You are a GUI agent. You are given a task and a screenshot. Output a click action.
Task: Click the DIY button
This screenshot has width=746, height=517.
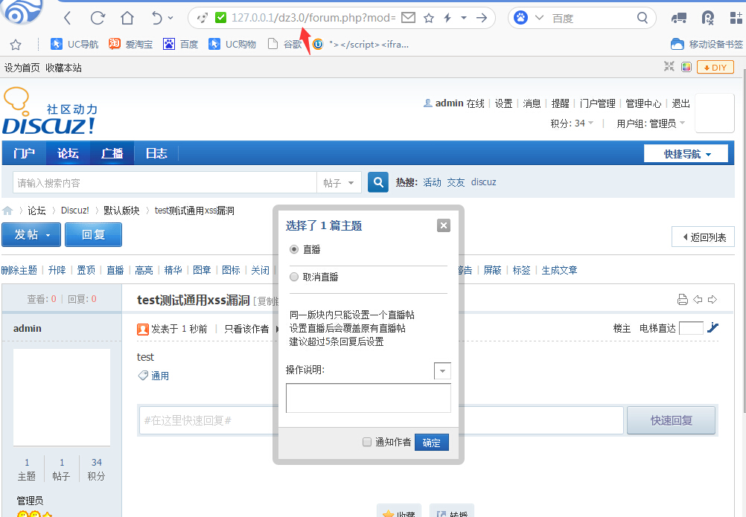coord(715,68)
